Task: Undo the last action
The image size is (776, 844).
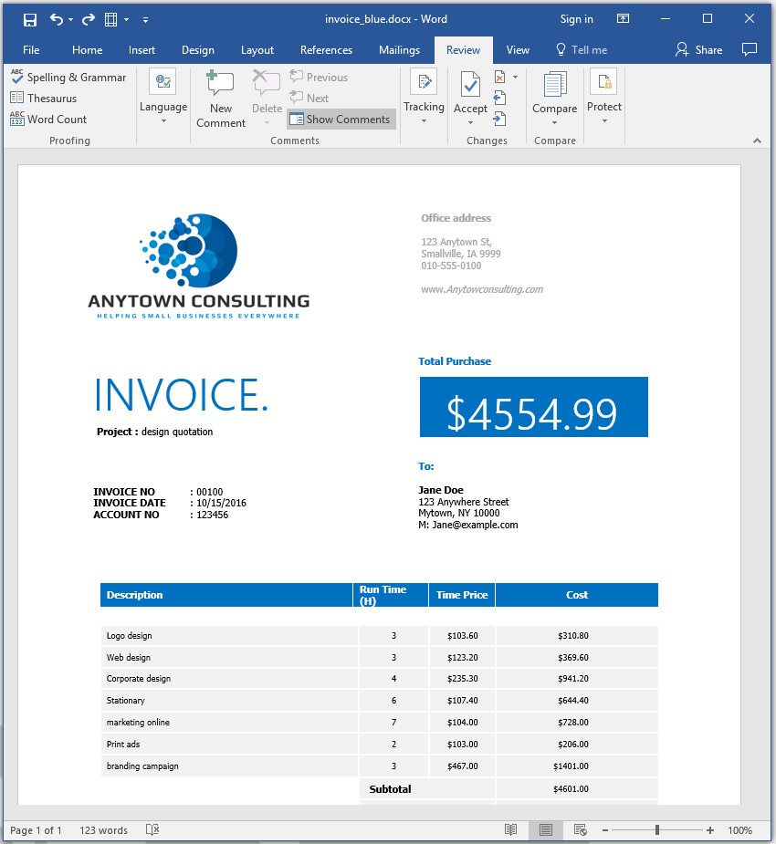Action: point(57,18)
